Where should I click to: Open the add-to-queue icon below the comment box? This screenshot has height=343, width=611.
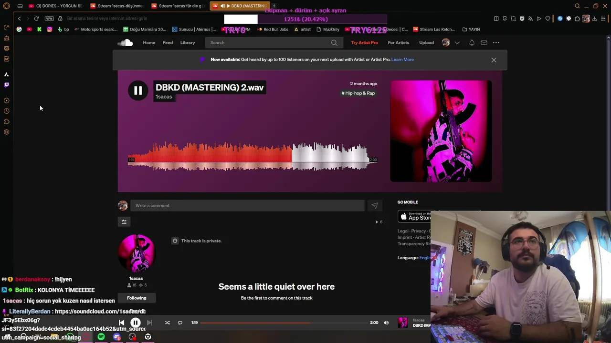pos(124,222)
